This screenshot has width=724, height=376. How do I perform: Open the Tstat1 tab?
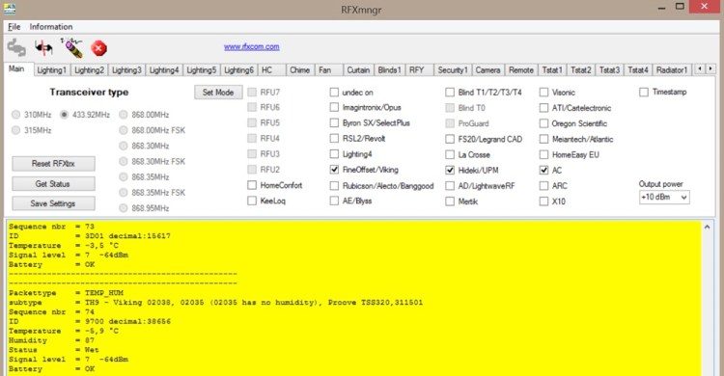click(552, 70)
